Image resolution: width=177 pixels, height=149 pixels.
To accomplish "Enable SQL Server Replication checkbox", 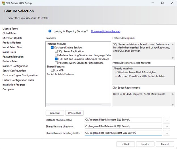I will [x=56, y=51].
